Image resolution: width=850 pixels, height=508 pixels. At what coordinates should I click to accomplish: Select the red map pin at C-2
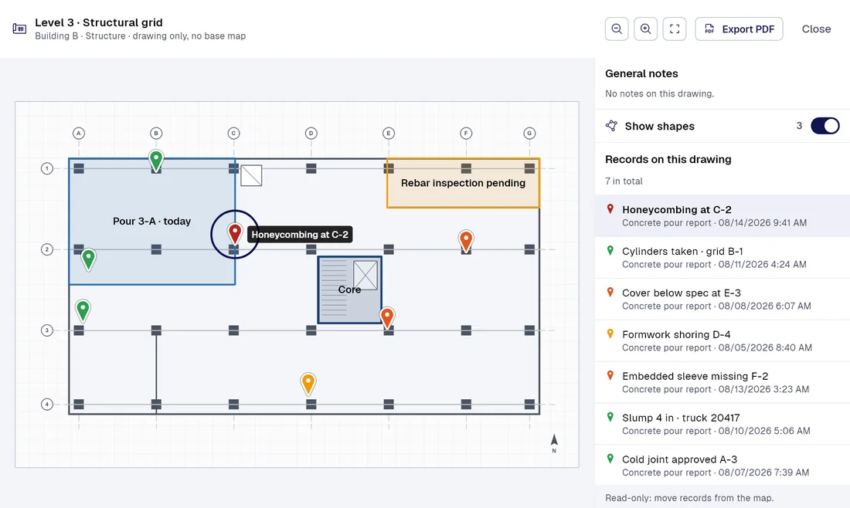[235, 234]
